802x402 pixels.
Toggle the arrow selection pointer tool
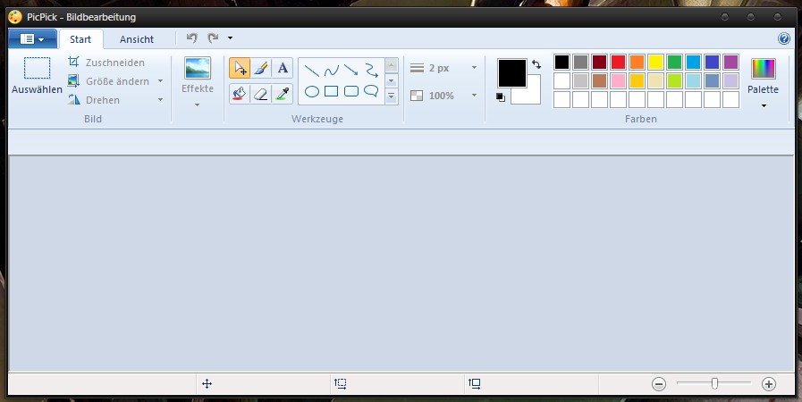click(240, 69)
